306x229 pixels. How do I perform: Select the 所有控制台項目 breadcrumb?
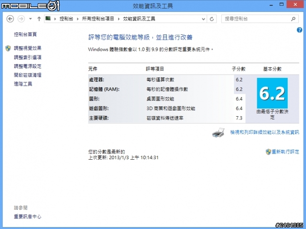point(98,19)
